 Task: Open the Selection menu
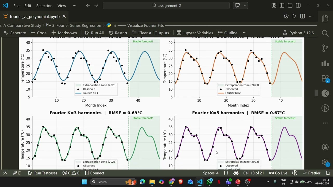tap(44, 5)
